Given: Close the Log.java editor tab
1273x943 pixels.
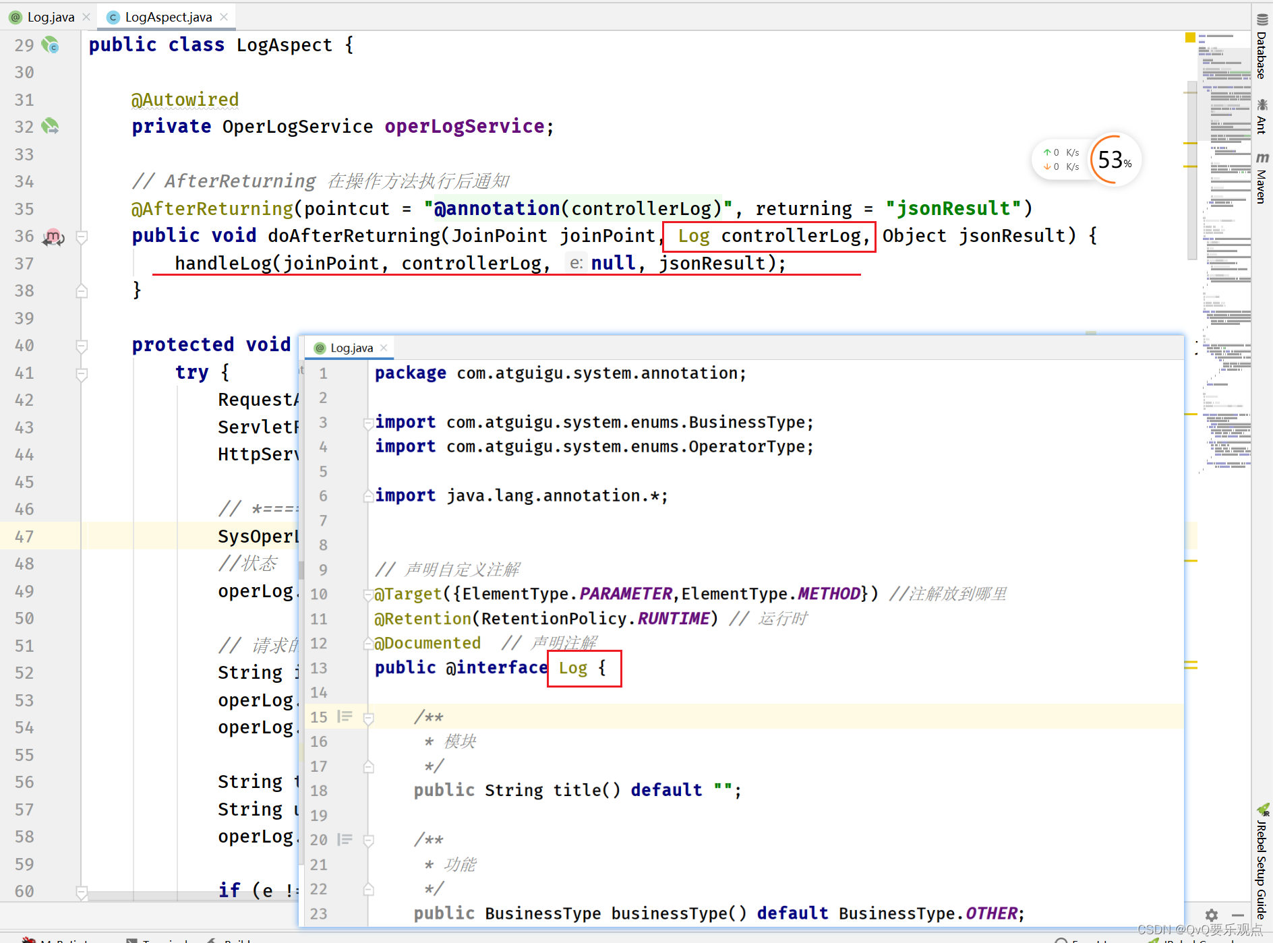Looking at the screenshot, I should [86, 18].
